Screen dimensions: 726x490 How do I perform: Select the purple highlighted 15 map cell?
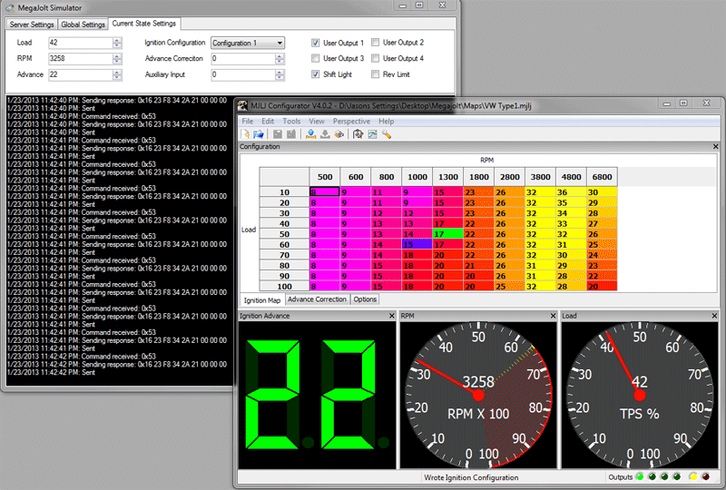(417, 244)
